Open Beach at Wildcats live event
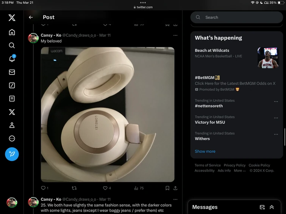286x214 pixels. point(236,58)
